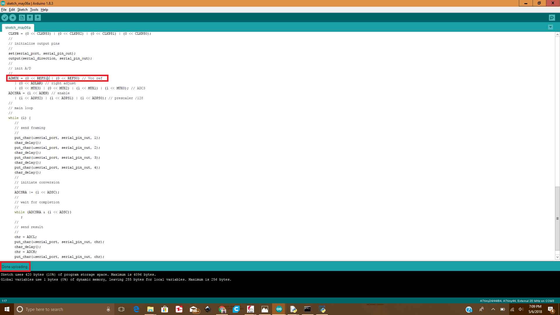Click the Arduino IDE taskbar icon
The image size is (560, 315).
[x=279, y=309]
